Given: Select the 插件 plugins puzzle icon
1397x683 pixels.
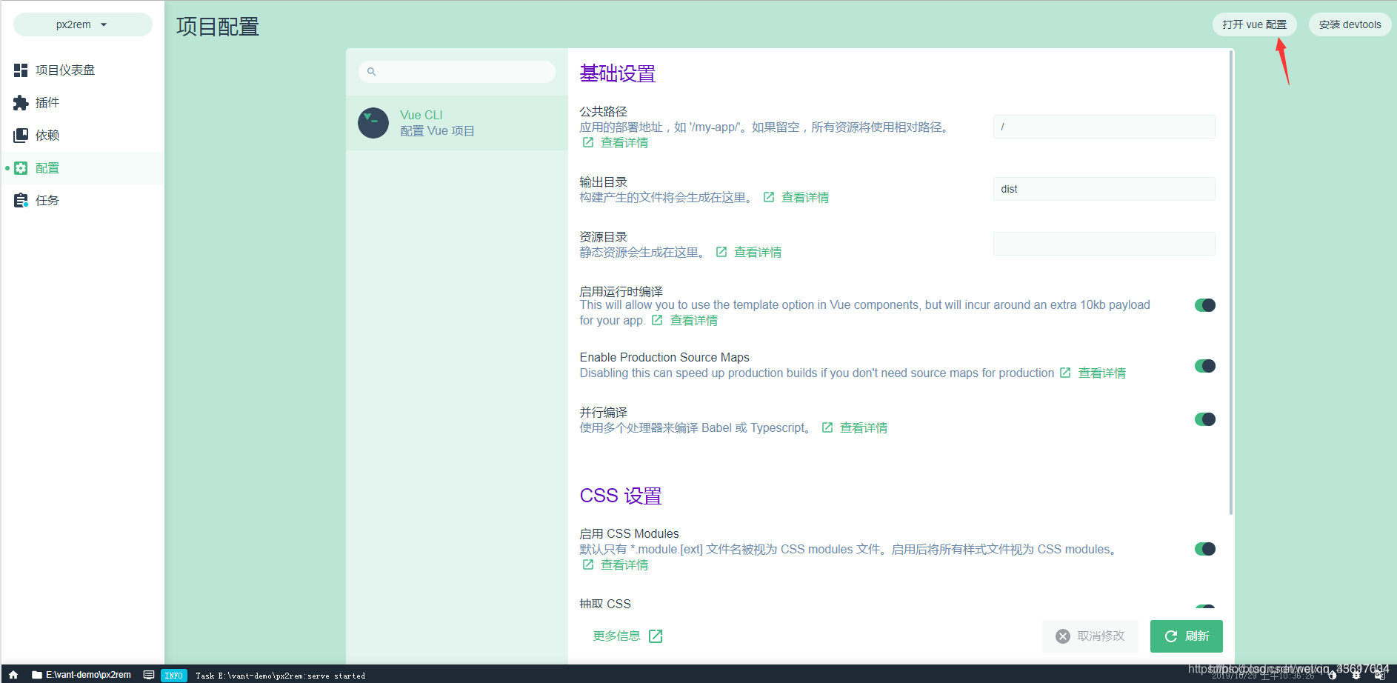Looking at the screenshot, I should (20, 102).
